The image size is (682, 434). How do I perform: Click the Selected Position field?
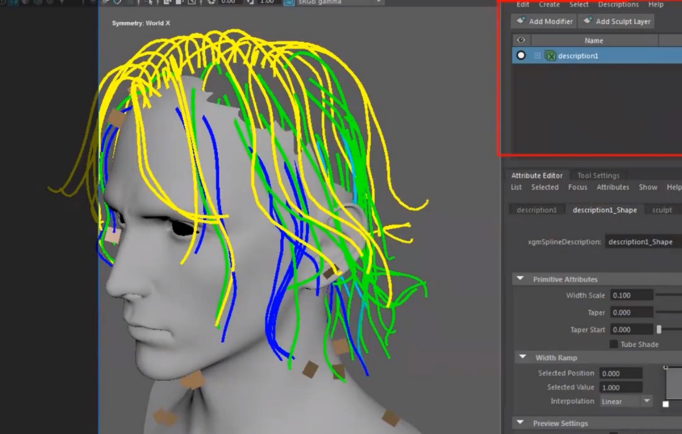pyautogui.click(x=620, y=374)
